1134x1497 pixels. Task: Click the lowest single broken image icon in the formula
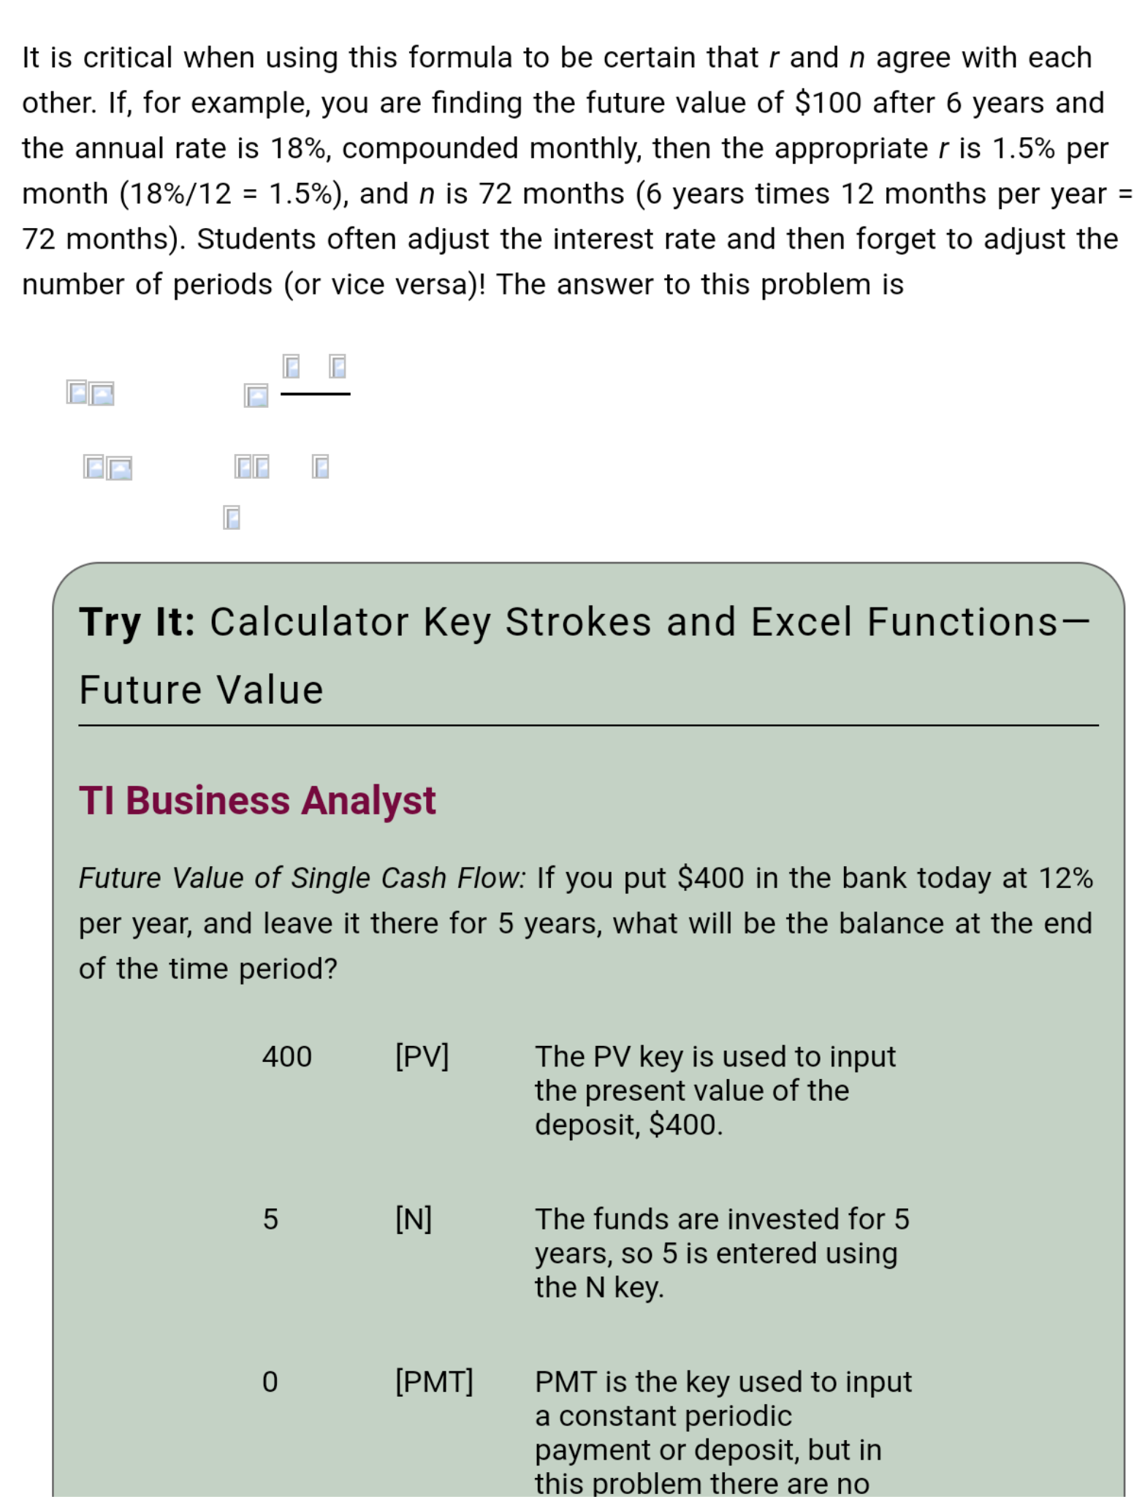tap(231, 518)
